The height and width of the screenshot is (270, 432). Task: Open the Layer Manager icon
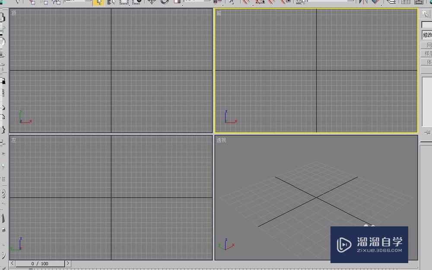coord(391,2)
